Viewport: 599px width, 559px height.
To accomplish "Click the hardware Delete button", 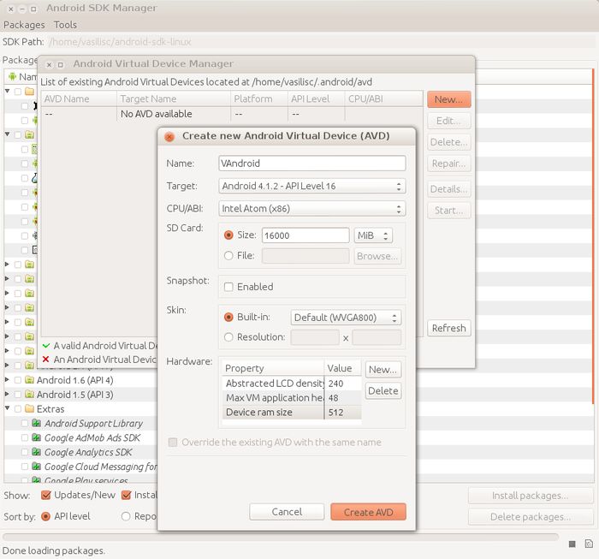I will [383, 391].
